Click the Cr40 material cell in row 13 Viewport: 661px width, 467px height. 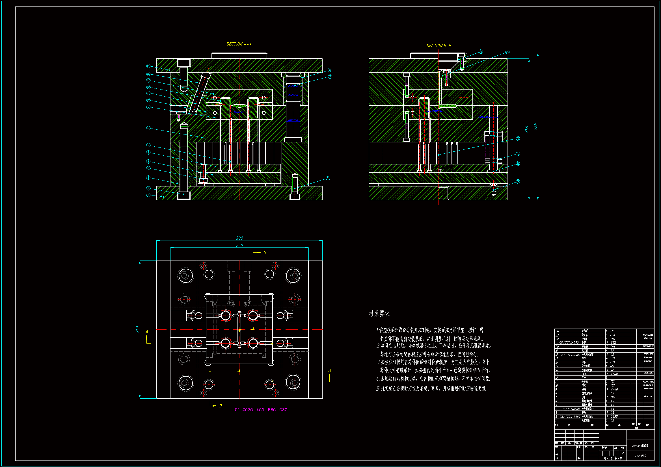(614, 374)
